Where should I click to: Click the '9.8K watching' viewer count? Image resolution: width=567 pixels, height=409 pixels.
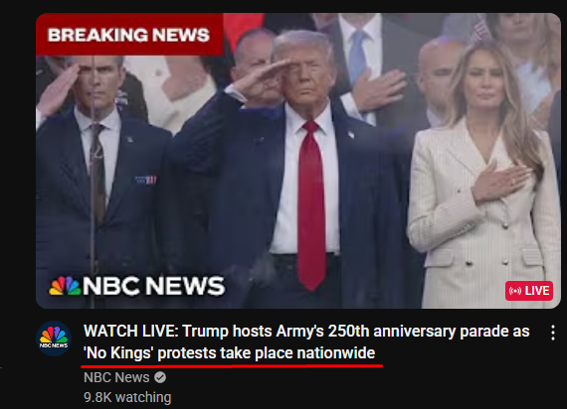127,397
